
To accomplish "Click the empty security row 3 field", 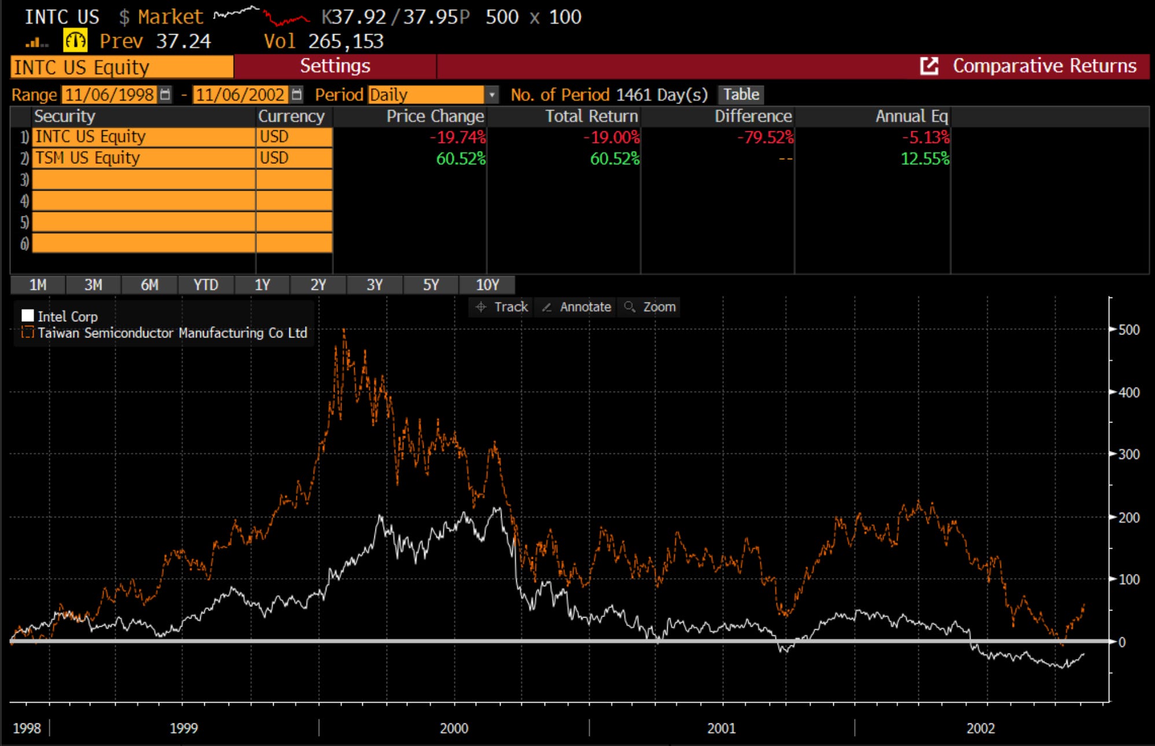I will point(144,179).
